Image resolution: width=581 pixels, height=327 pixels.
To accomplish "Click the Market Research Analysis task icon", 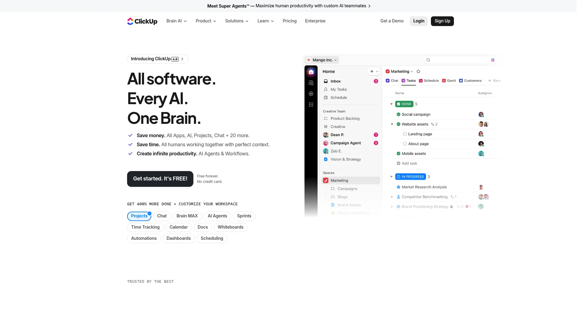I will coord(399,187).
